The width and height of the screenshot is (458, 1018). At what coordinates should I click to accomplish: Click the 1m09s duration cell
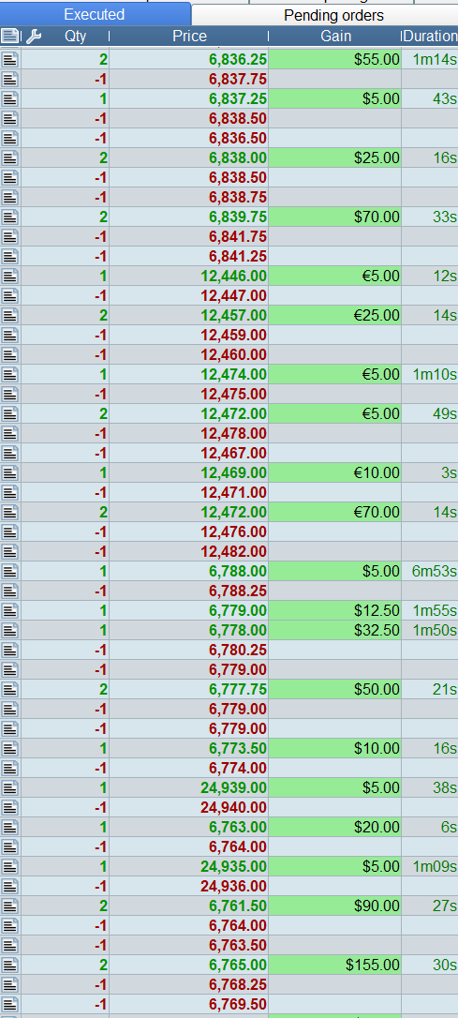430,867
